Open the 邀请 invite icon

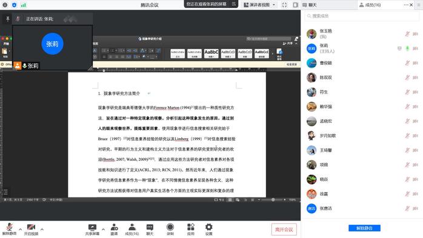pyautogui.click(x=114, y=227)
